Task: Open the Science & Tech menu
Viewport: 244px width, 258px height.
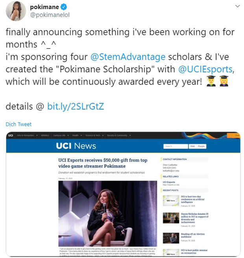Action: pyautogui.click(x=94, y=135)
